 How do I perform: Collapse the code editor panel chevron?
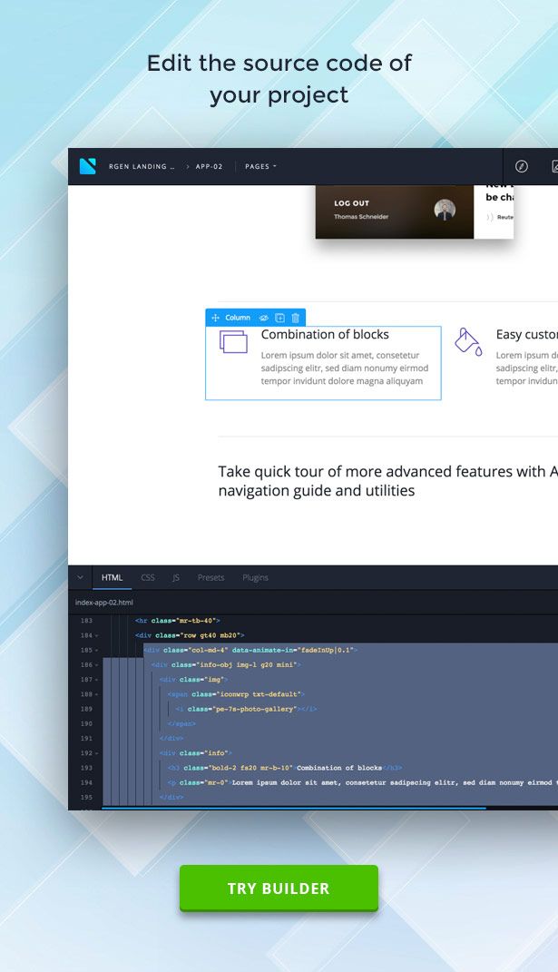pyautogui.click(x=80, y=577)
